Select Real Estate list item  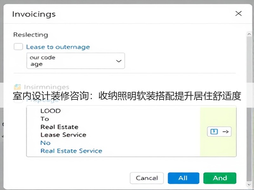coord(59,127)
